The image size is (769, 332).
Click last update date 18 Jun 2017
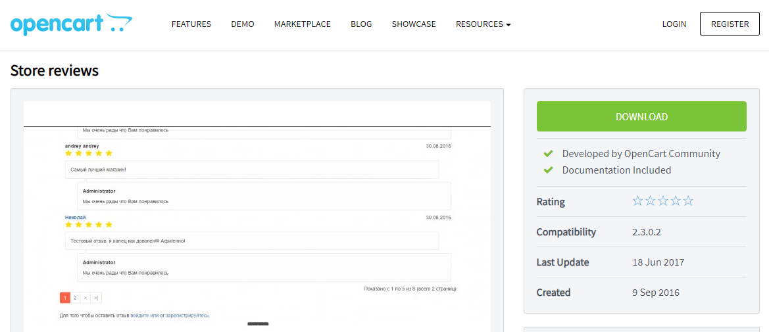tap(658, 262)
